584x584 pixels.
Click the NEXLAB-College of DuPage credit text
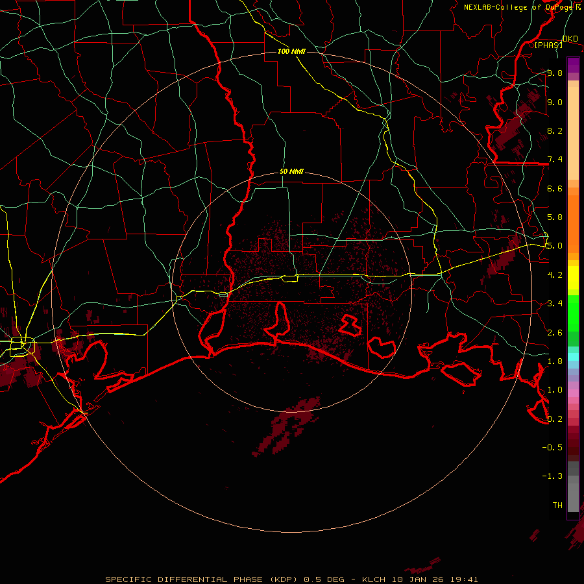point(522,7)
